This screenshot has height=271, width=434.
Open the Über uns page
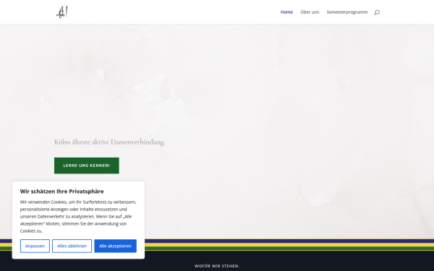coord(310,12)
